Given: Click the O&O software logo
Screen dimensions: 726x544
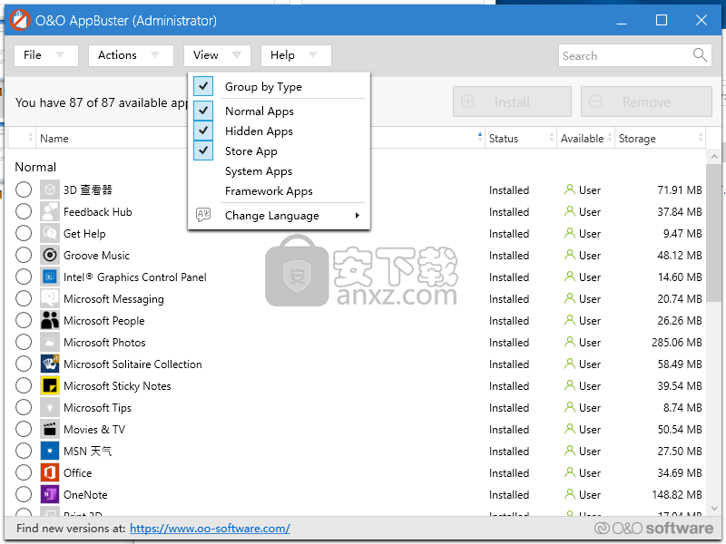Looking at the screenshot, I should click(653, 528).
